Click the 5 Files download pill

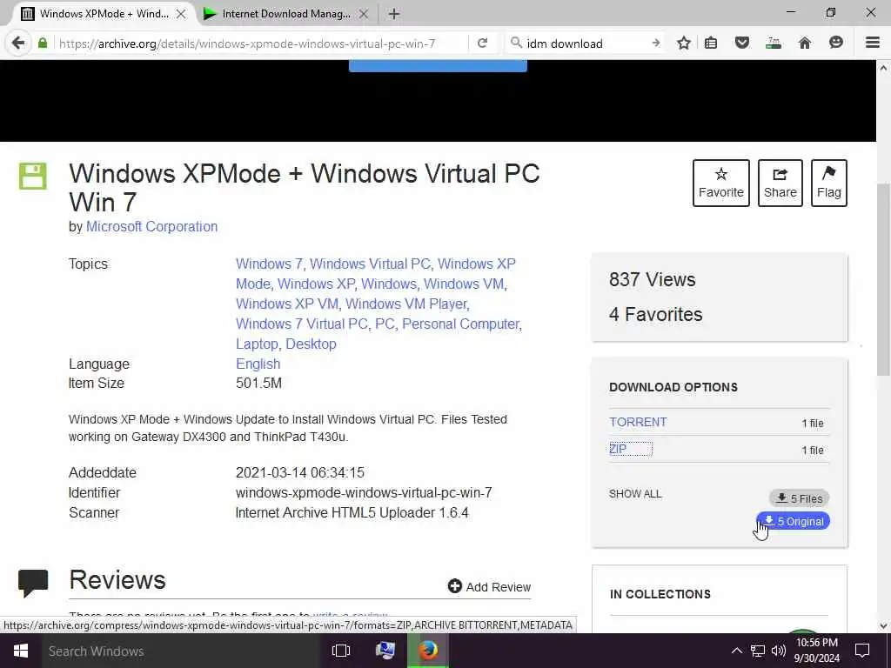pos(800,498)
